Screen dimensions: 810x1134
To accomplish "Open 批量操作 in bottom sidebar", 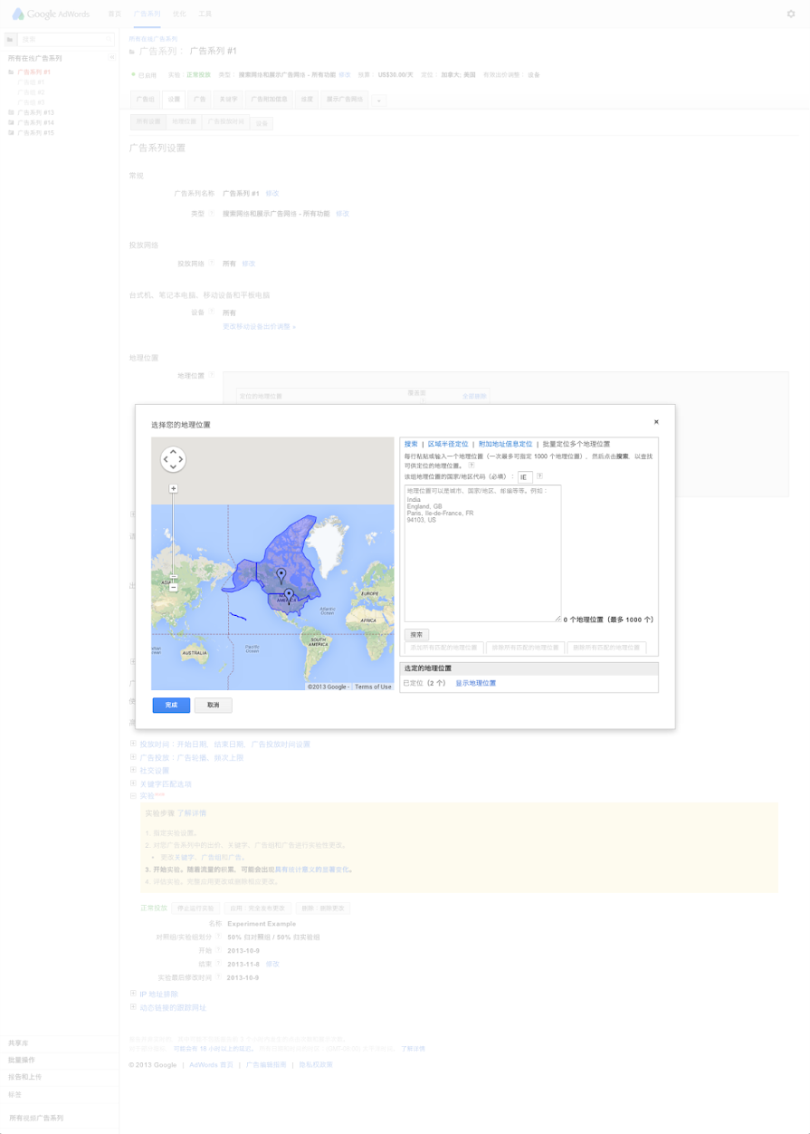I will (x=22, y=1060).
